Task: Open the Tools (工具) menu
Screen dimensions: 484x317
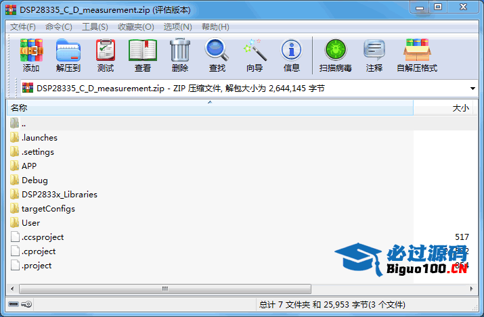Action: [95, 27]
